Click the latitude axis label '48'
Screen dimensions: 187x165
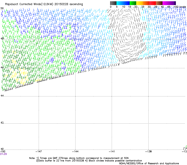2,39
